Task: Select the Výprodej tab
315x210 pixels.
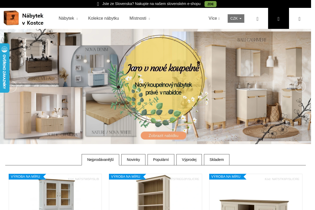Action: pos(189,160)
